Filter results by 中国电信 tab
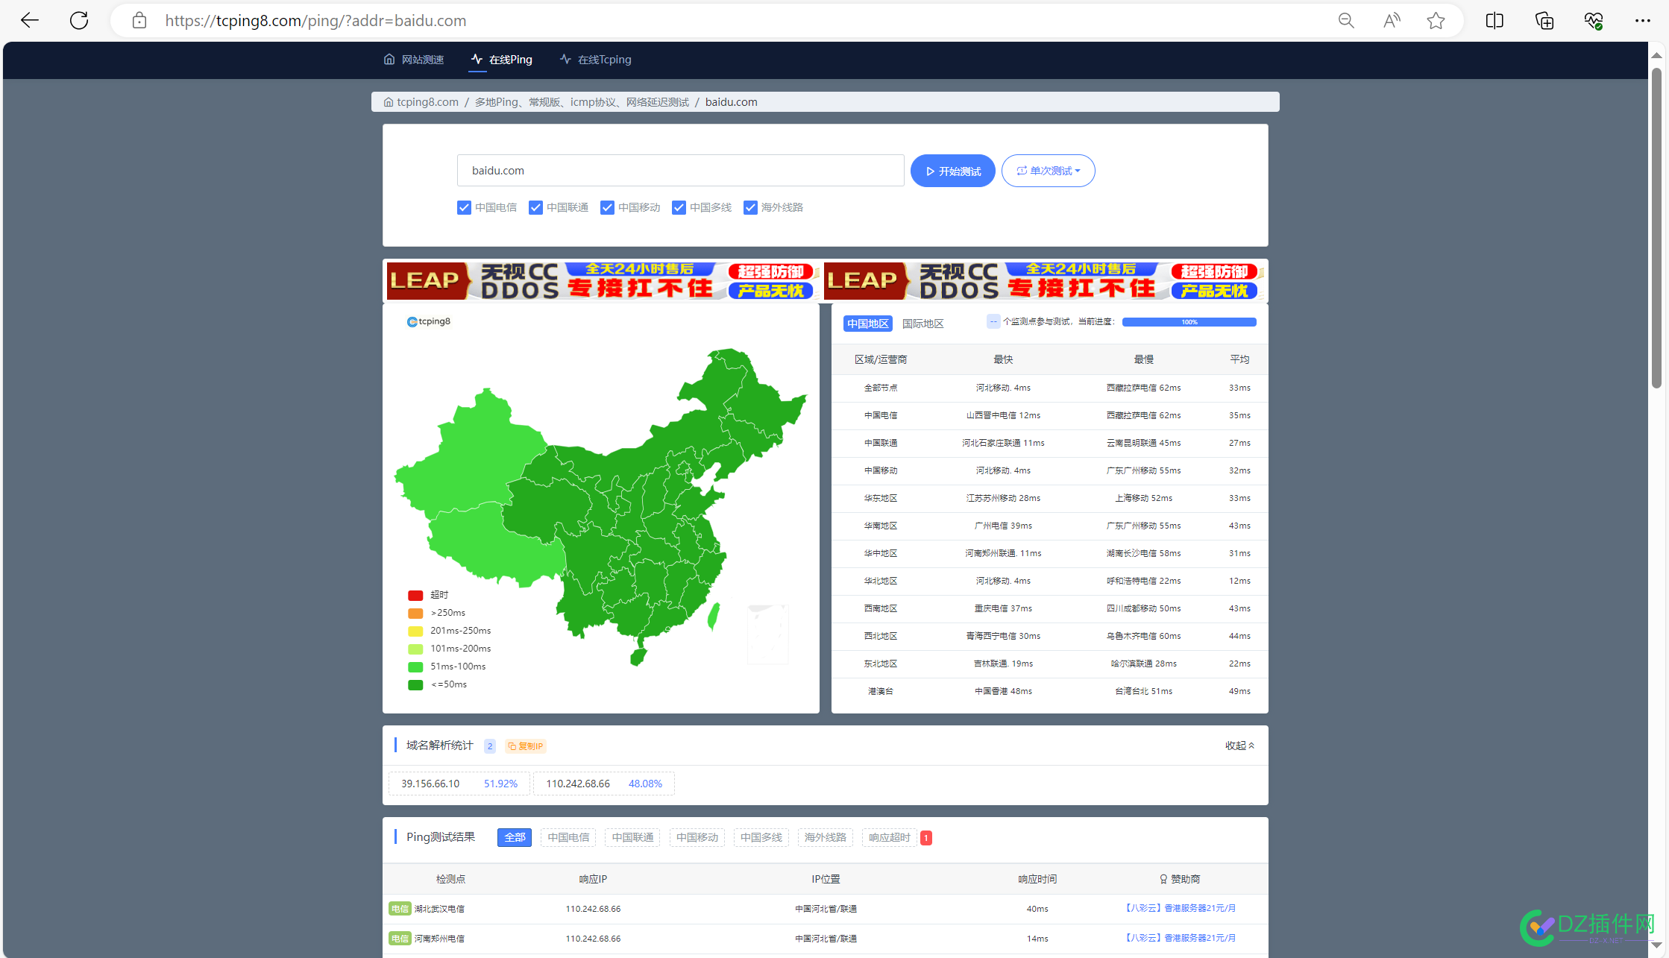Viewport: 1669px width, 958px height. click(x=568, y=837)
